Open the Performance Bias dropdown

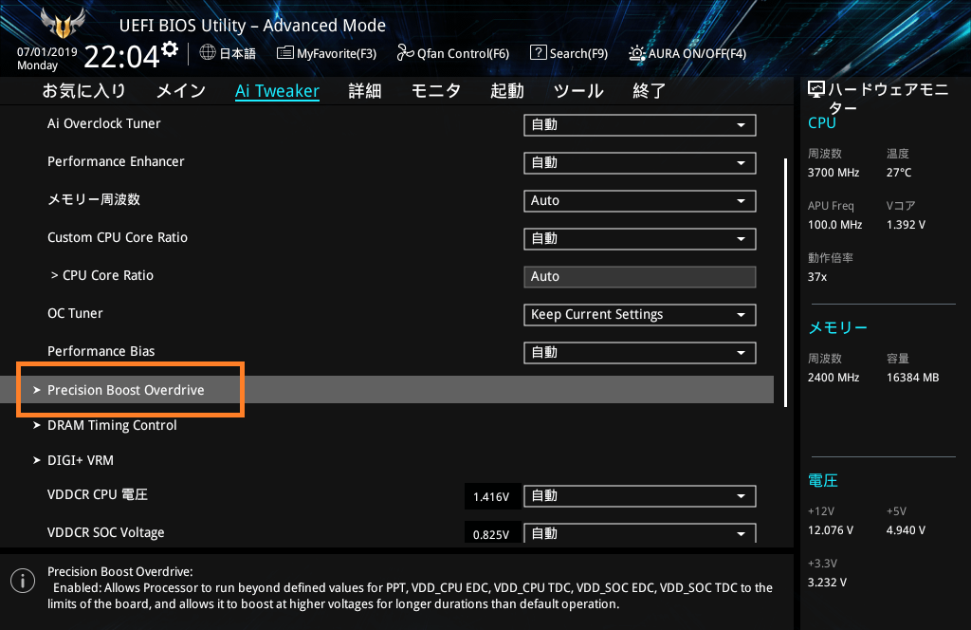(639, 353)
